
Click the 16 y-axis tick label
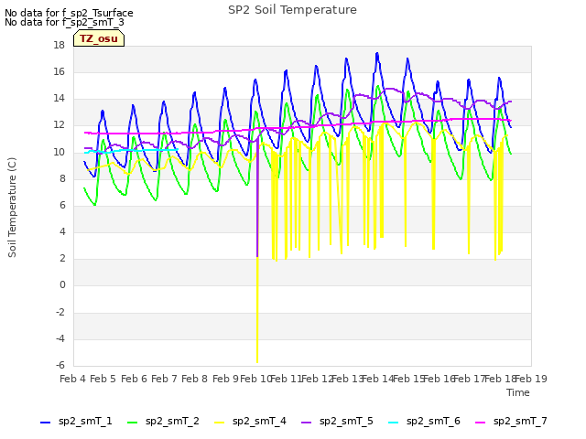pos(59,71)
